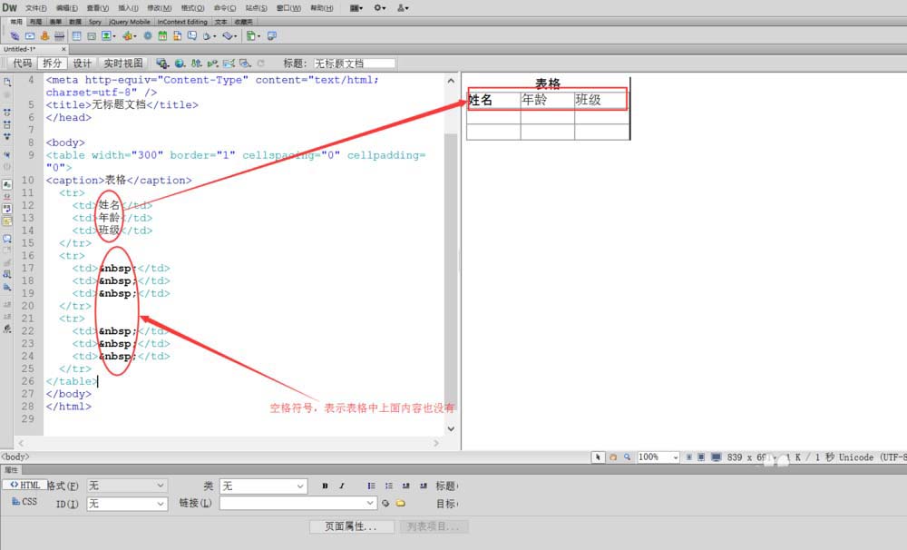Toggle the CSS properties mode

[24, 502]
